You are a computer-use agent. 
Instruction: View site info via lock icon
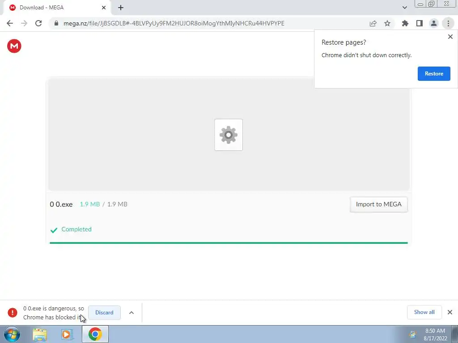[x=56, y=23]
